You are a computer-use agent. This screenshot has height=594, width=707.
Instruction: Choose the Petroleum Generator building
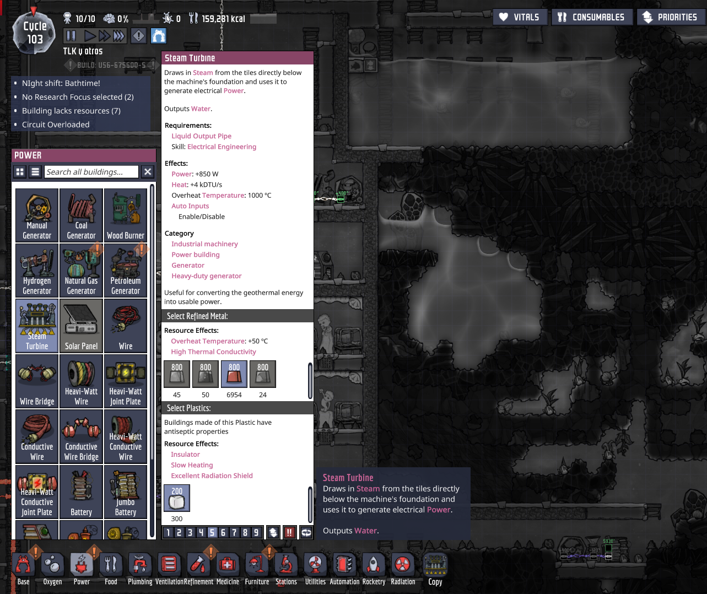coord(126,271)
